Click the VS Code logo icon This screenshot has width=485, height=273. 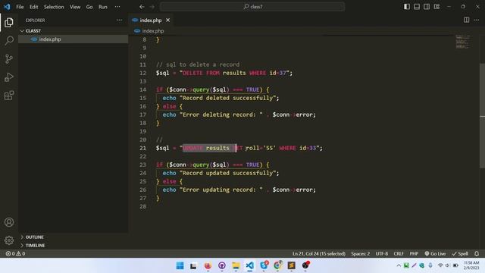pyautogui.click(x=7, y=7)
